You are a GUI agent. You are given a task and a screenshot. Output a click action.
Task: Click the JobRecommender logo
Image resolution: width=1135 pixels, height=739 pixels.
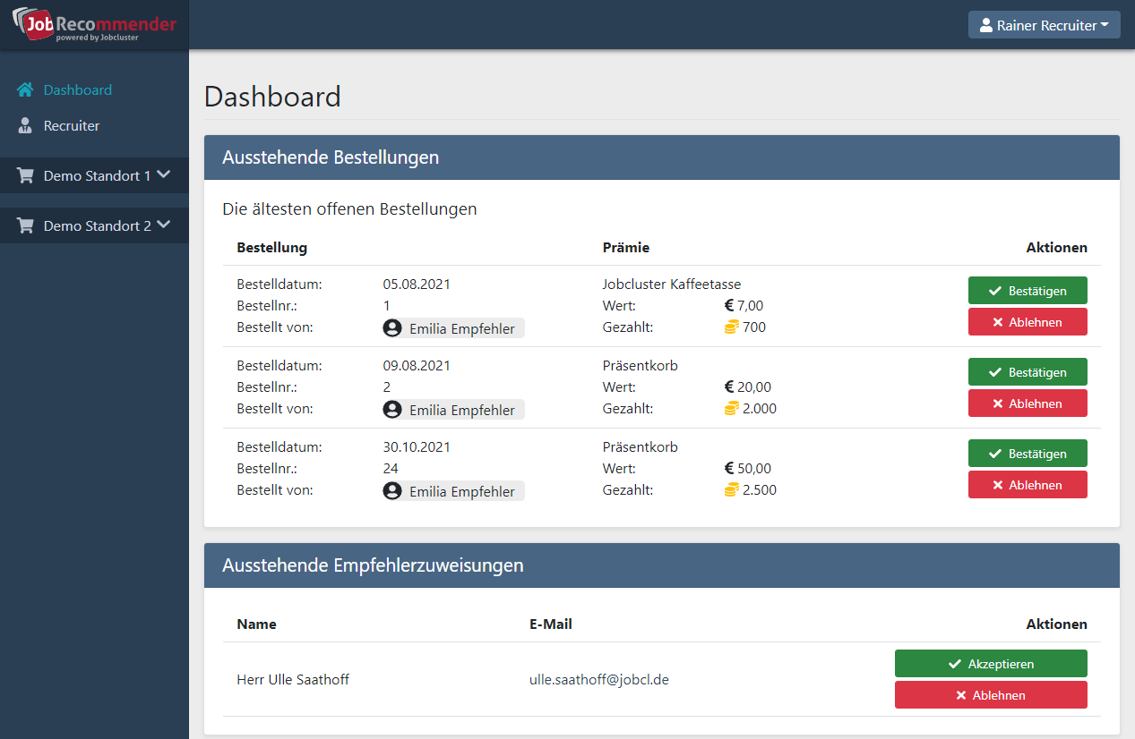click(94, 25)
